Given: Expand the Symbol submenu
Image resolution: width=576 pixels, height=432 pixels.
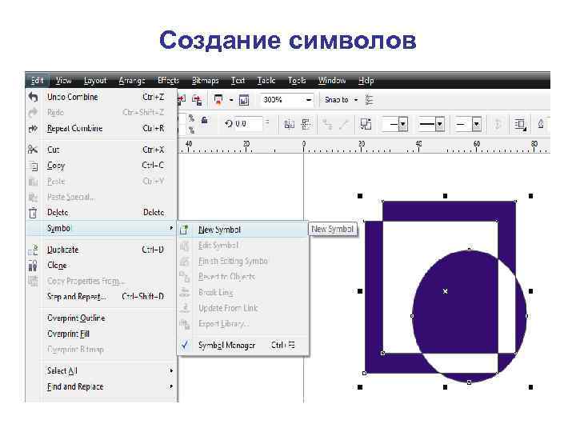Looking at the screenshot, I should [102, 228].
